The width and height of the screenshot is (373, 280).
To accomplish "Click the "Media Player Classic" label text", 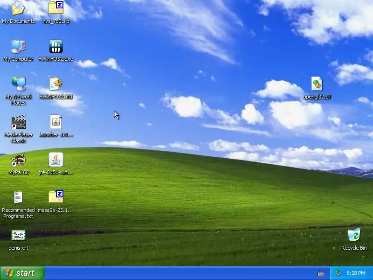I will pyautogui.click(x=18, y=137).
